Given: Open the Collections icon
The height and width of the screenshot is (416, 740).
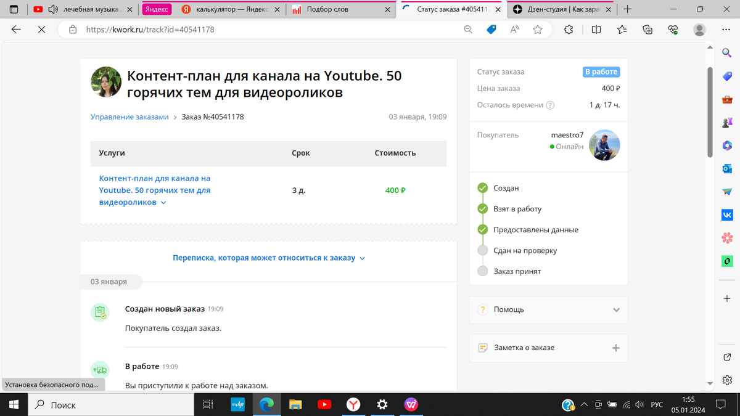Looking at the screenshot, I should pyautogui.click(x=647, y=29).
